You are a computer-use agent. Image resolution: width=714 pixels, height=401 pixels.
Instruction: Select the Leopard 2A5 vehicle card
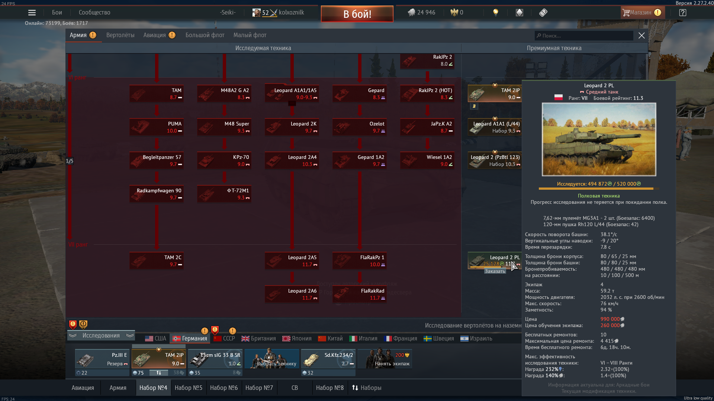coord(292,261)
